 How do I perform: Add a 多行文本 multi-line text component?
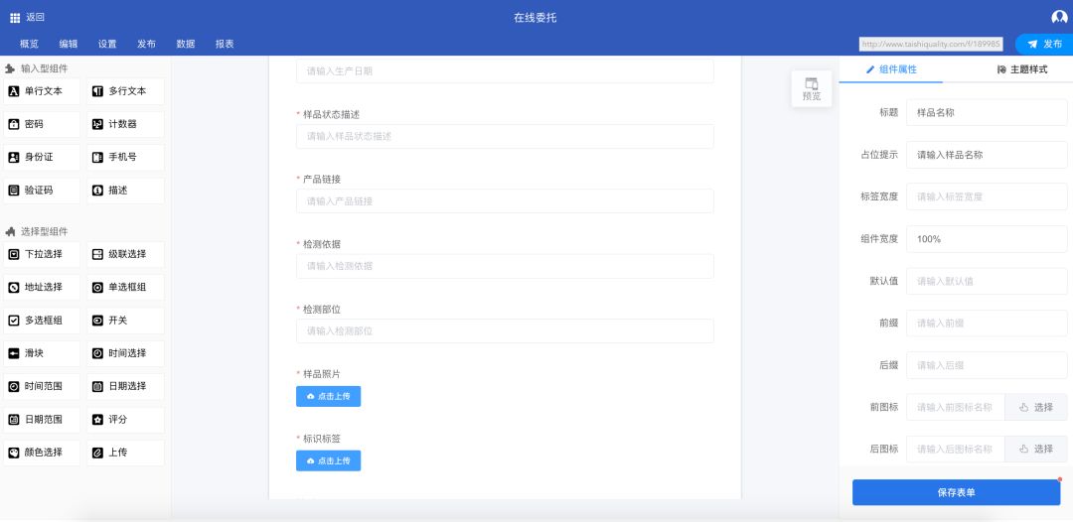coord(126,91)
